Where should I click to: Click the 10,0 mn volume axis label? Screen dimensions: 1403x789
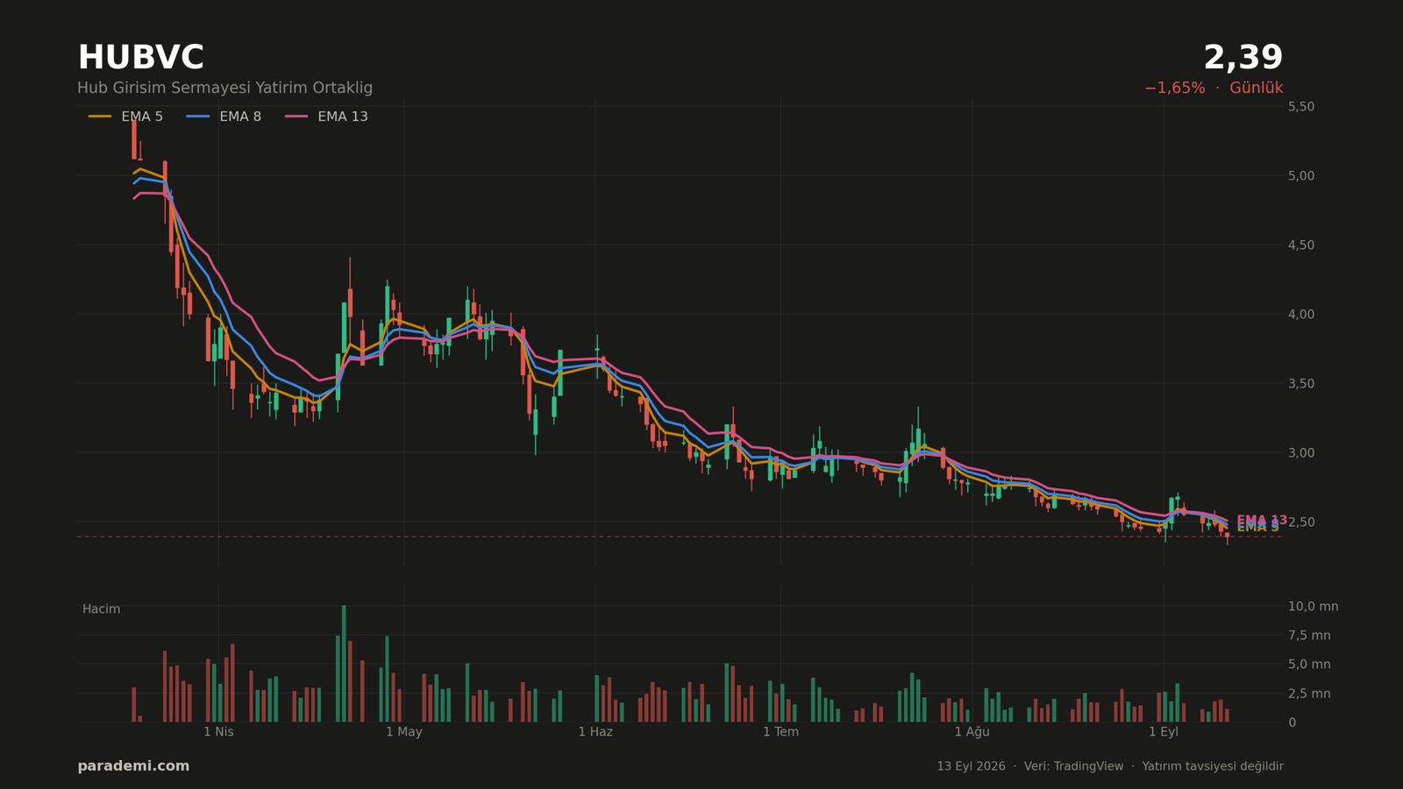coord(1313,606)
